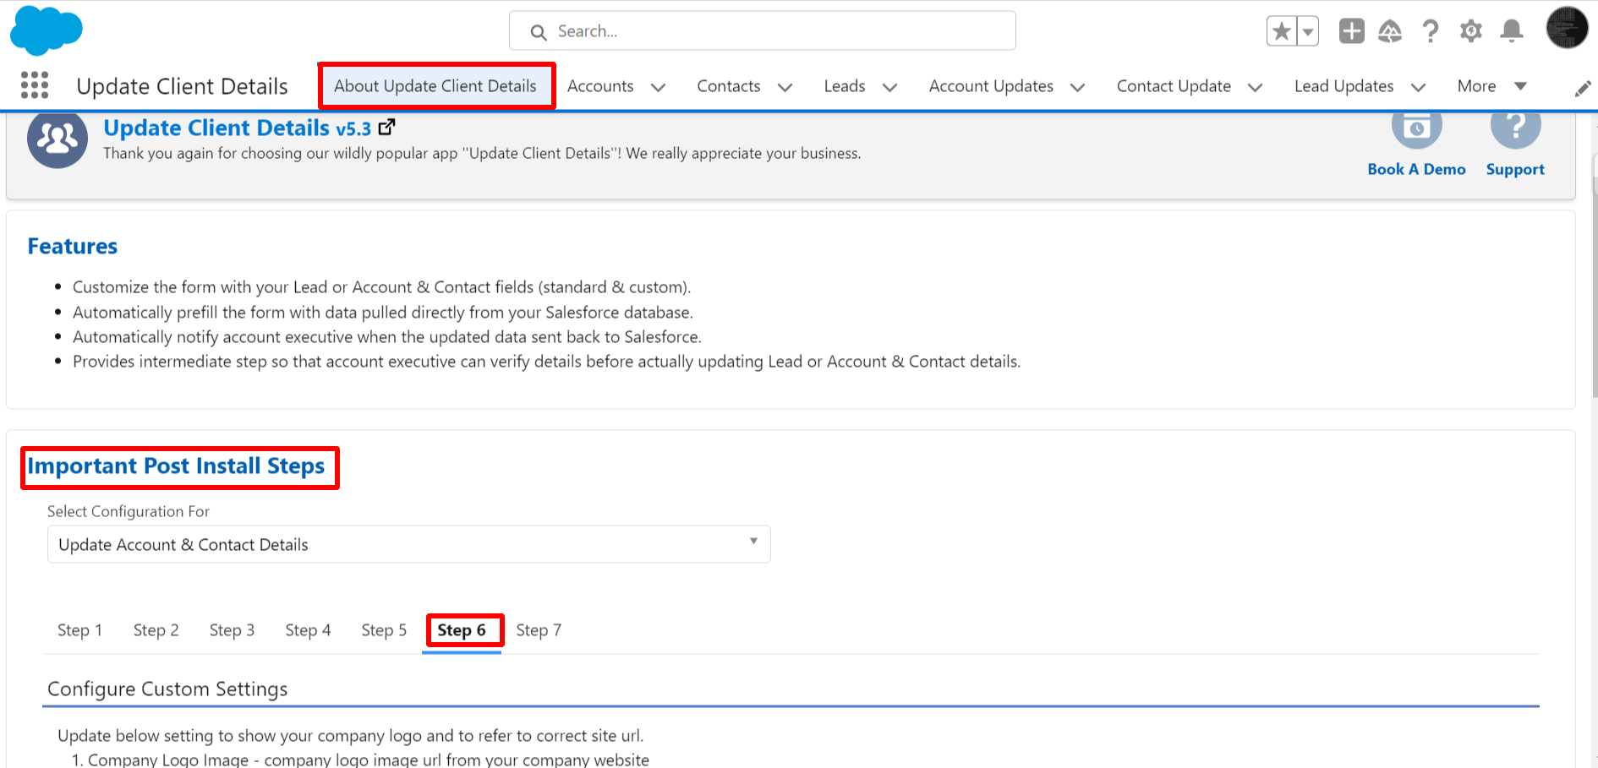Switch to the Step 7 tab
The height and width of the screenshot is (768, 1598).
point(539,630)
